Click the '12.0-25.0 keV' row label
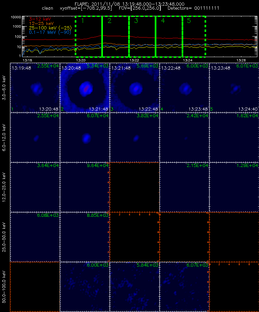Image resolution: width=259 pixels, height=312 pixels. [x=4, y=187]
